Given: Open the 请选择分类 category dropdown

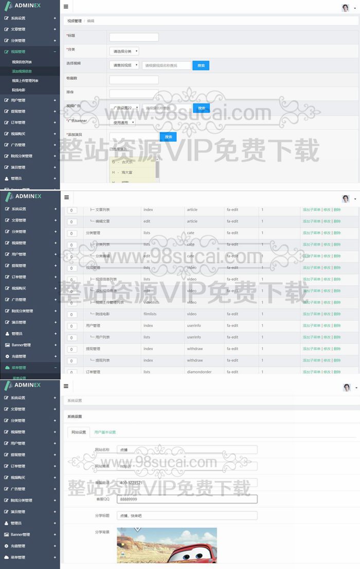Looking at the screenshot, I should pyautogui.click(x=124, y=51).
